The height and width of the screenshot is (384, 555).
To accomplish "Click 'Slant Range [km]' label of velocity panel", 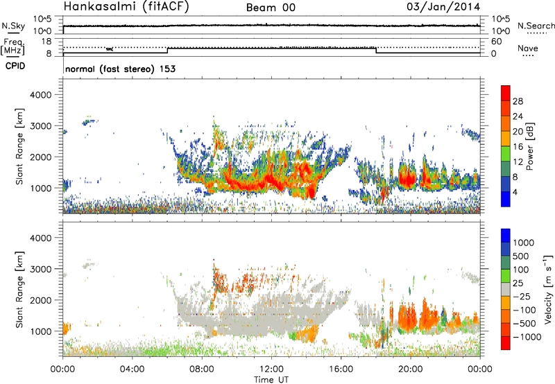I will pyautogui.click(x=19, y=289).
